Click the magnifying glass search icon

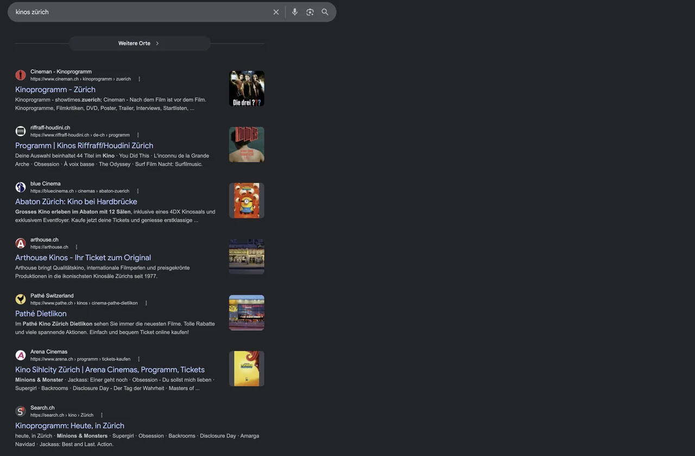tap(325, 12)
